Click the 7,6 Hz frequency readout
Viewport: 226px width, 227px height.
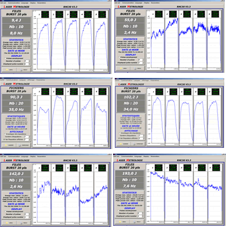tap(130, 186)
